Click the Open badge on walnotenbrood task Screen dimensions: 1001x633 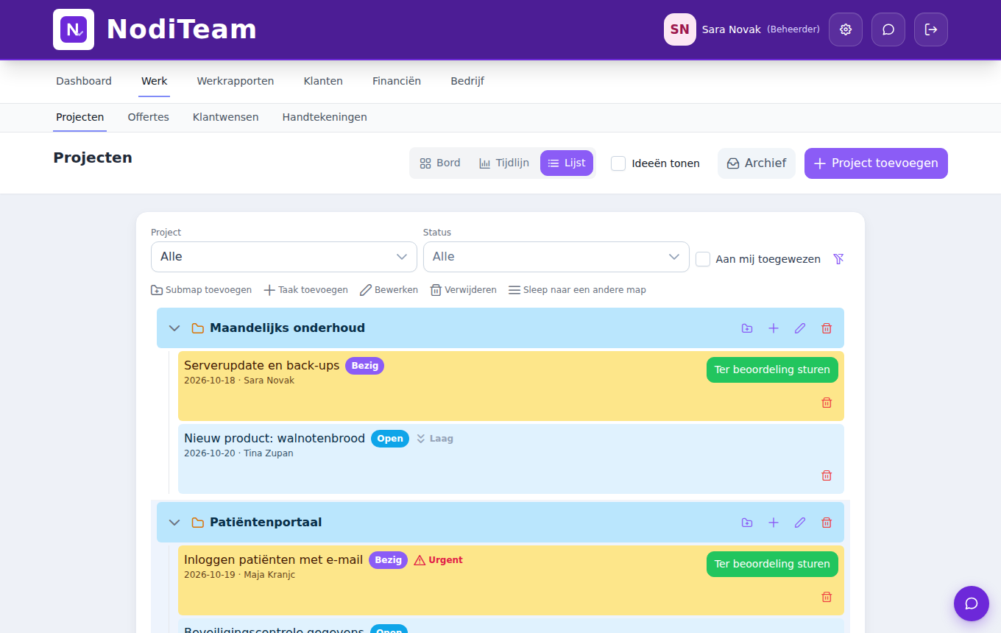coord(390,439)
